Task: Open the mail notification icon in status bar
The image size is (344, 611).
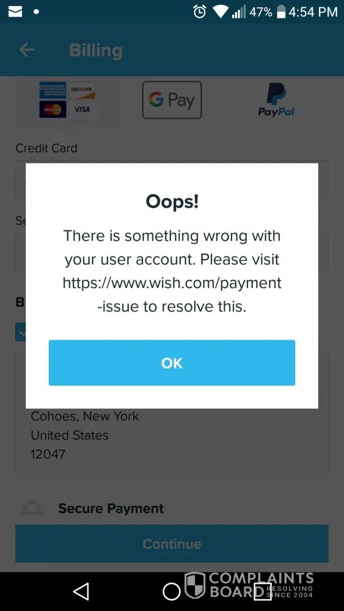Action: click(x=15, y=12)
